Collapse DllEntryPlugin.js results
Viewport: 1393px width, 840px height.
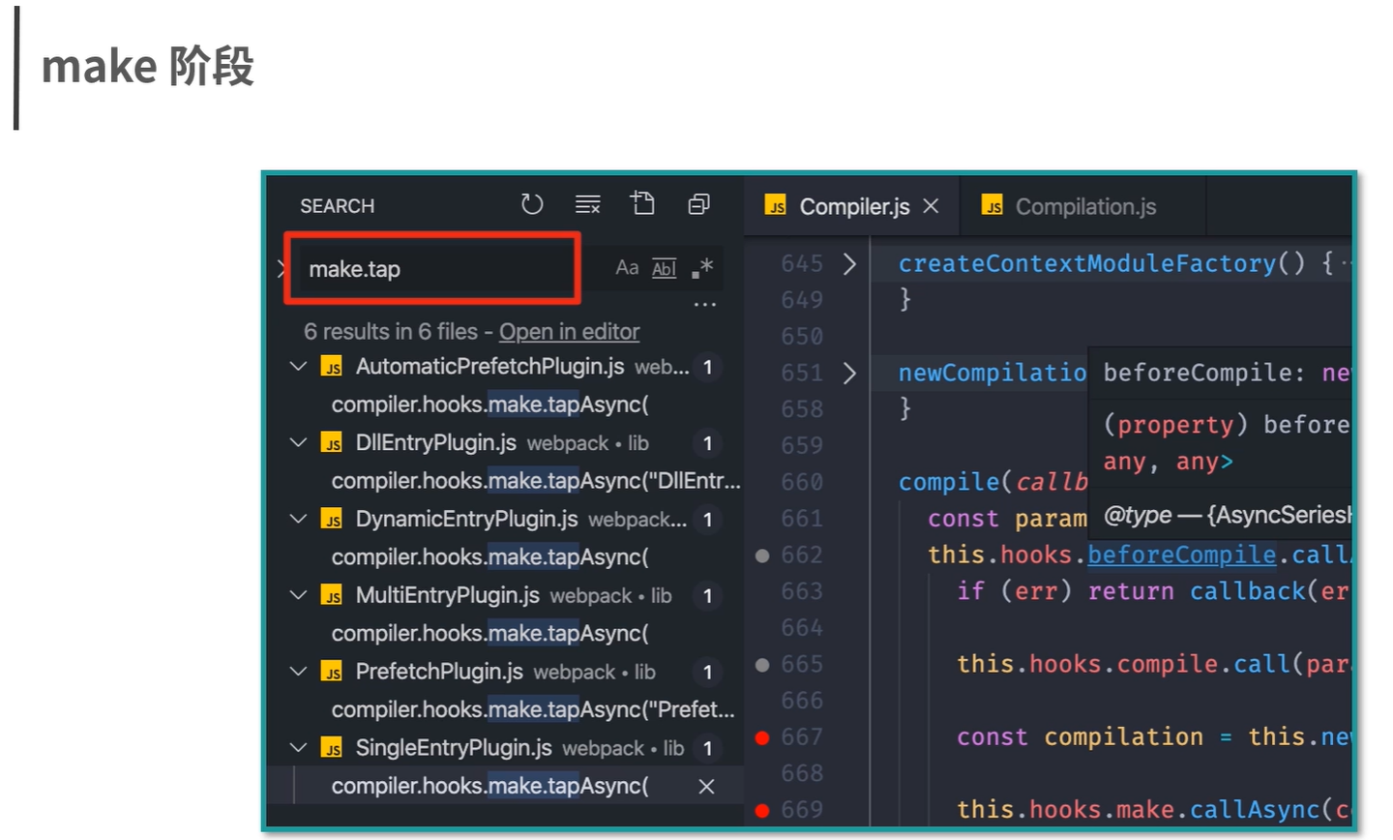click(x=298, y=443)
